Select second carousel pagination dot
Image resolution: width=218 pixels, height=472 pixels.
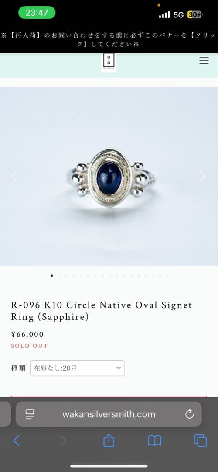pos(59,275)
